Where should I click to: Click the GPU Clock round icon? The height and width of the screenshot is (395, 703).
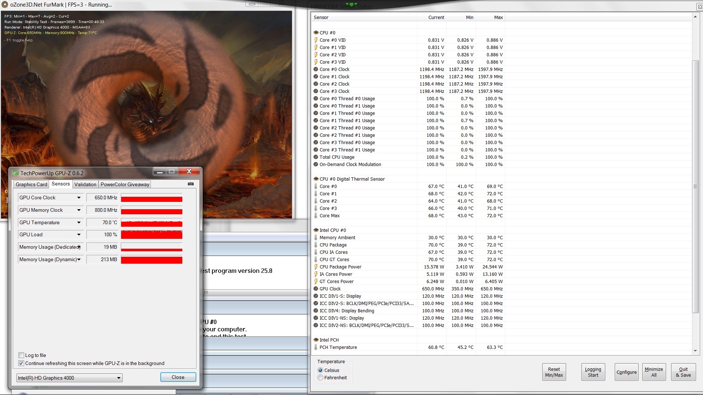316,289
